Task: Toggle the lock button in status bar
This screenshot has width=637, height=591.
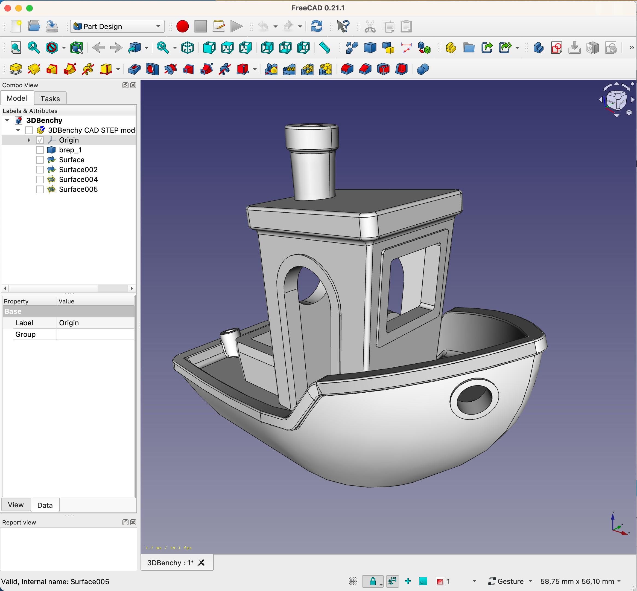Action: click(373, 581)
